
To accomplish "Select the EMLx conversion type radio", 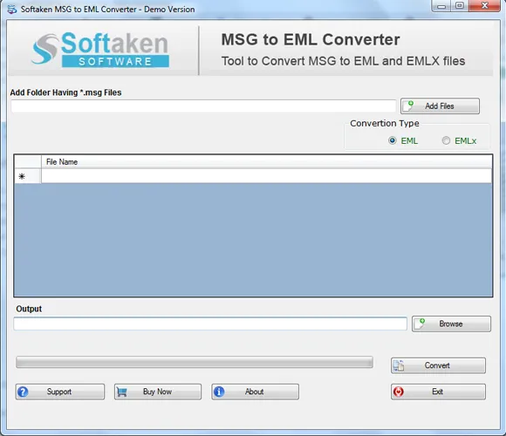I will [446, 140].
